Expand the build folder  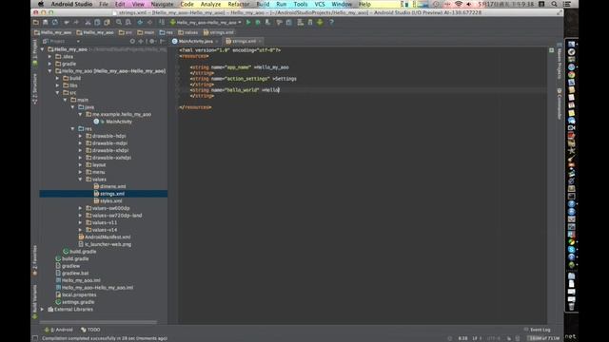coord(57,78)
